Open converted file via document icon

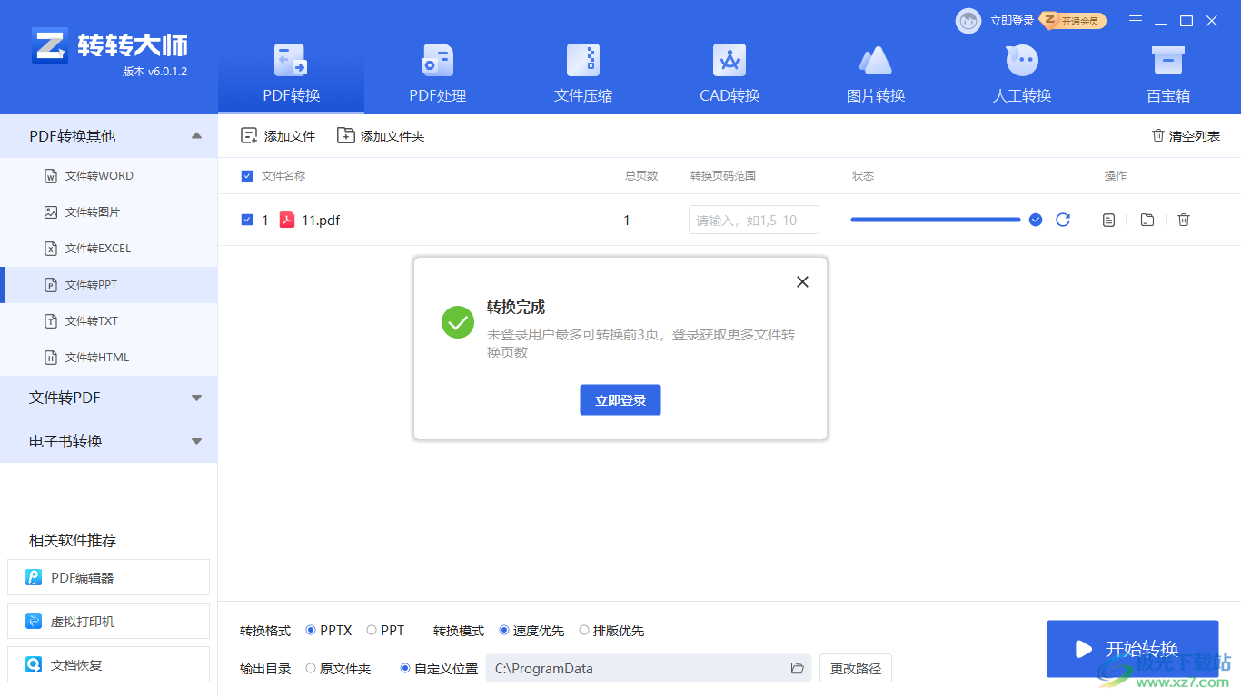click(1108, 220)
